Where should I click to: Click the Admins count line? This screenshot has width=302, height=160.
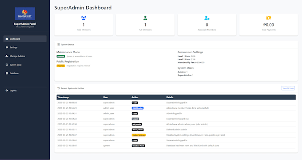[183, 72]
